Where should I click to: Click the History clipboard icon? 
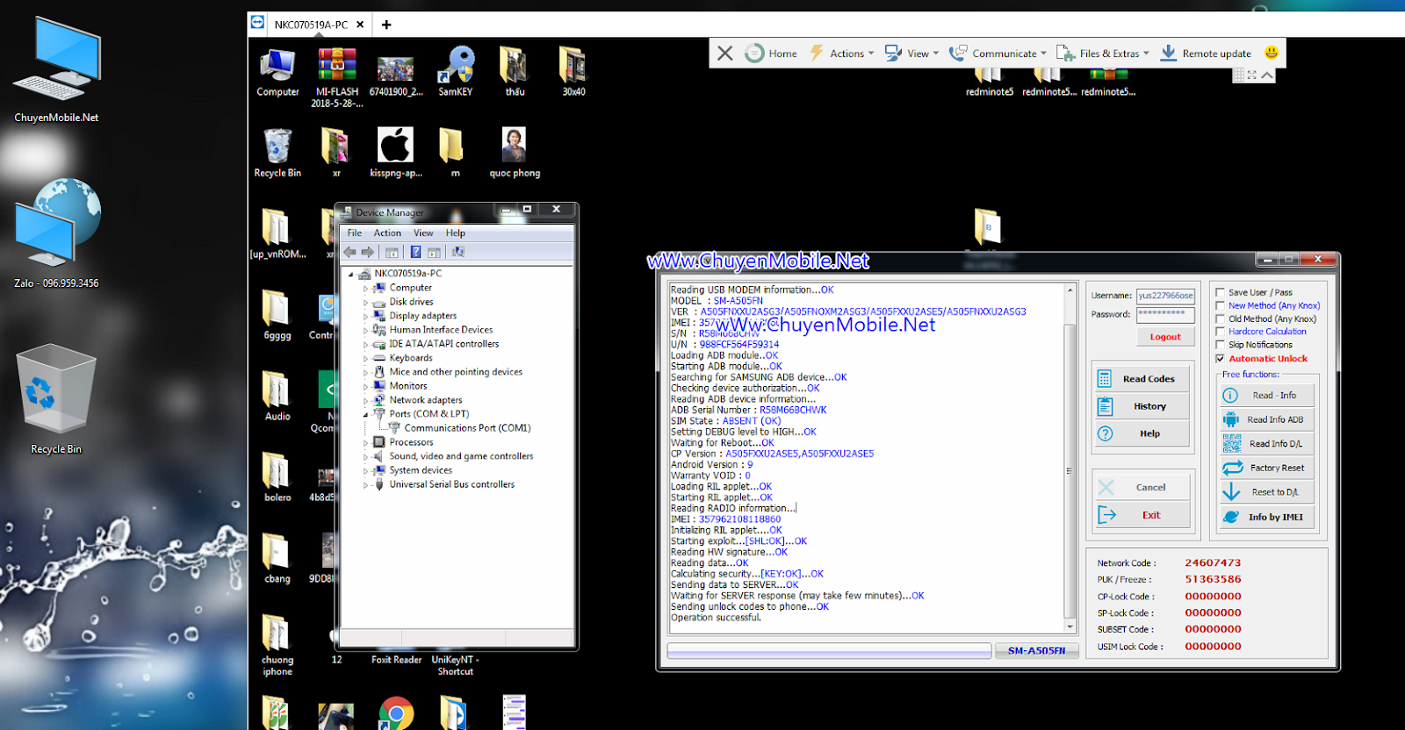coord(1105,406)
